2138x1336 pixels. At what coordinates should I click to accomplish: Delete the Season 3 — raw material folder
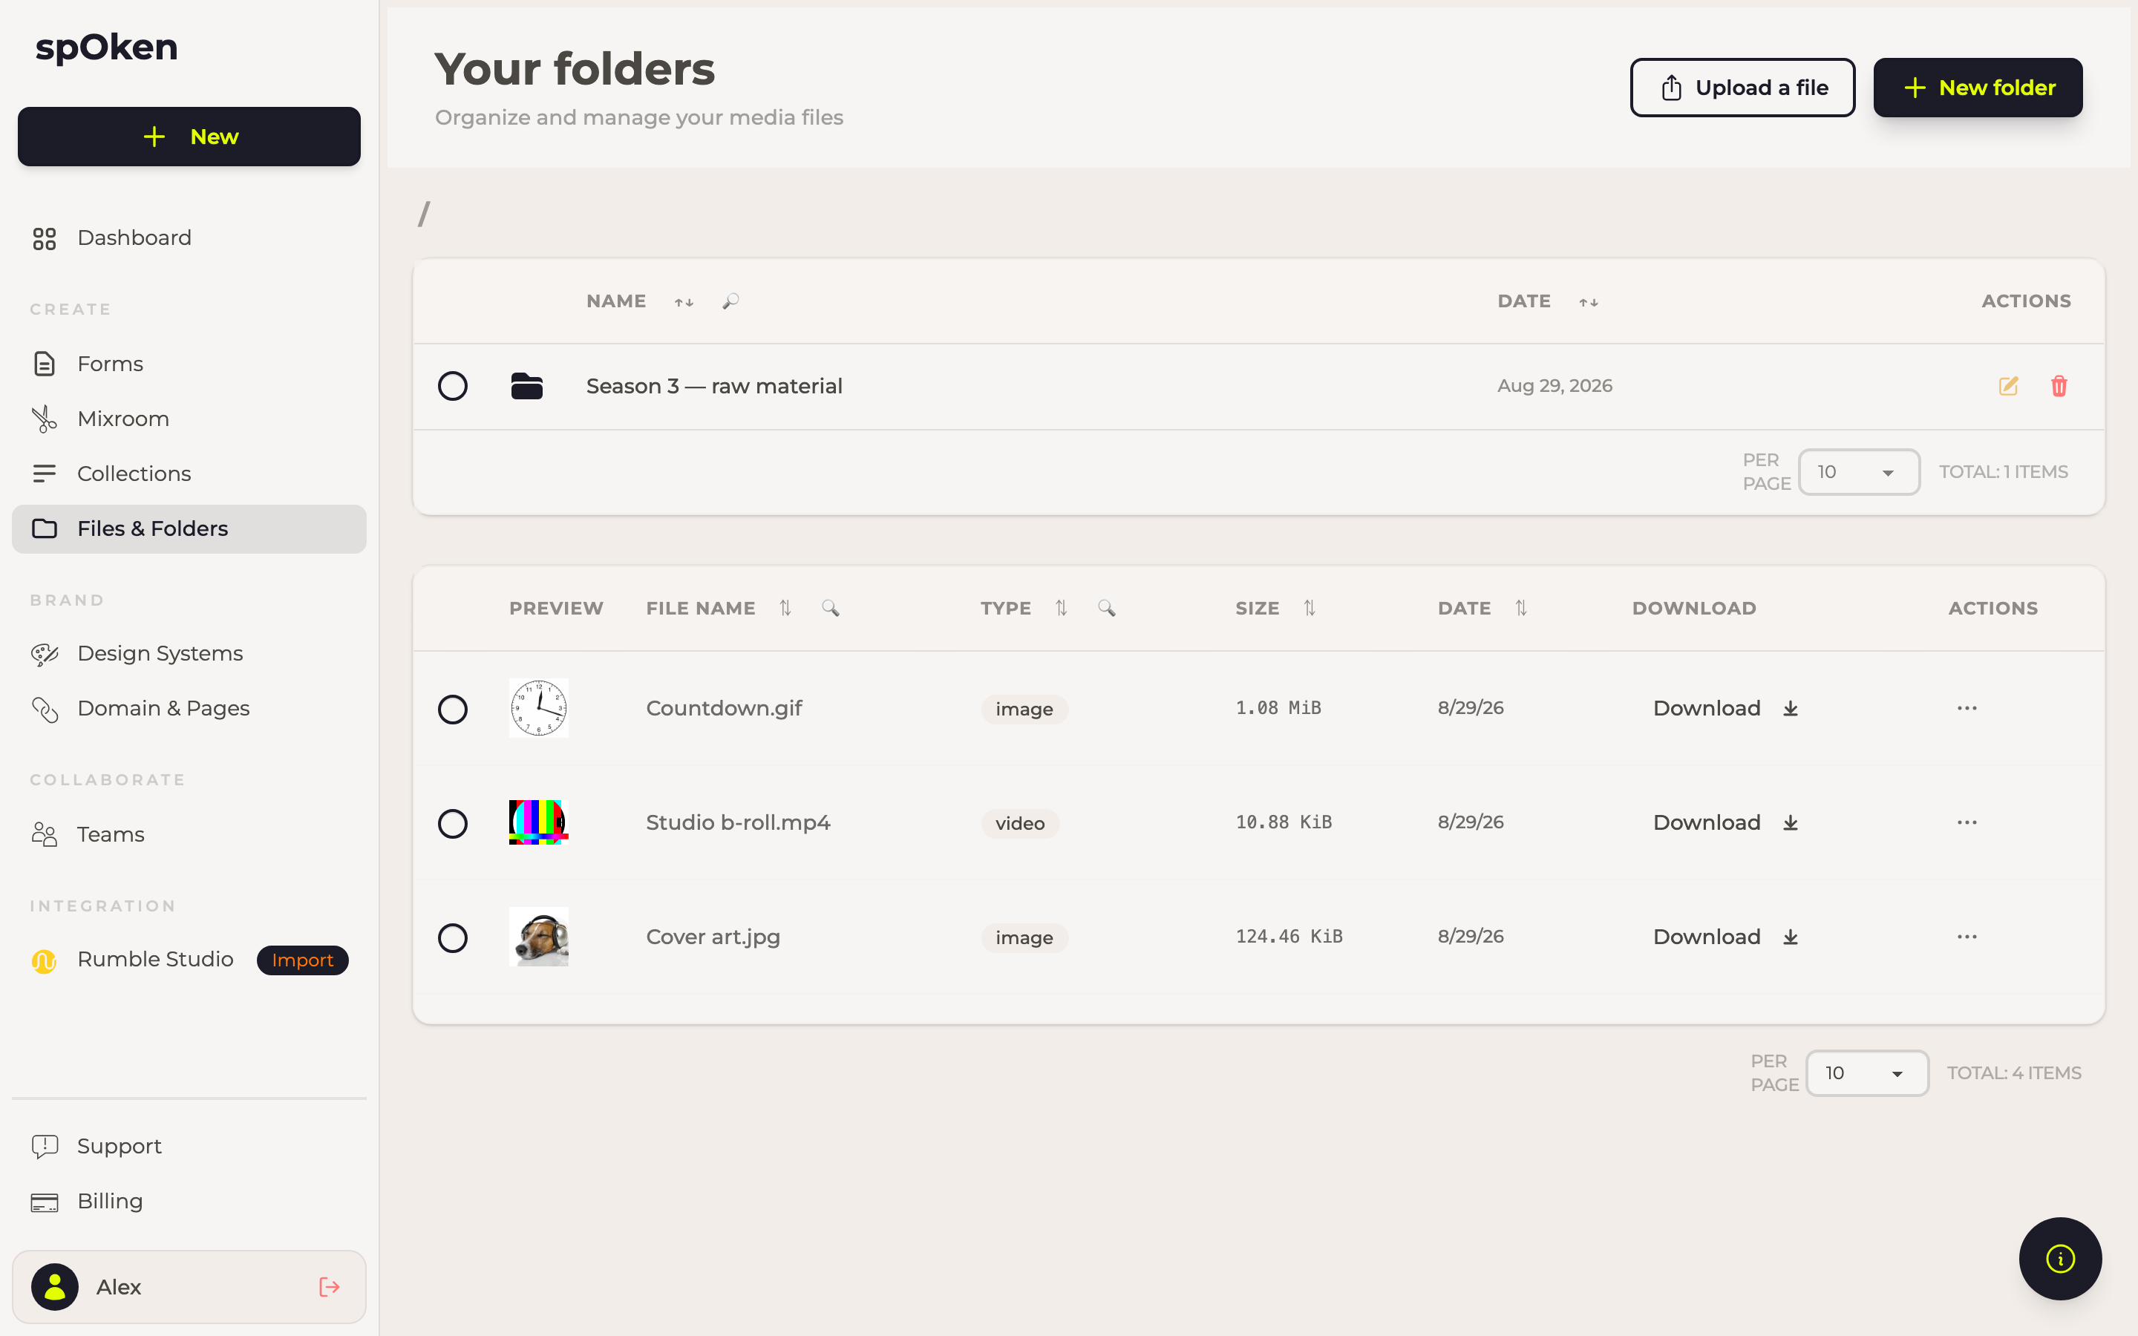[x=2059, y=386]
